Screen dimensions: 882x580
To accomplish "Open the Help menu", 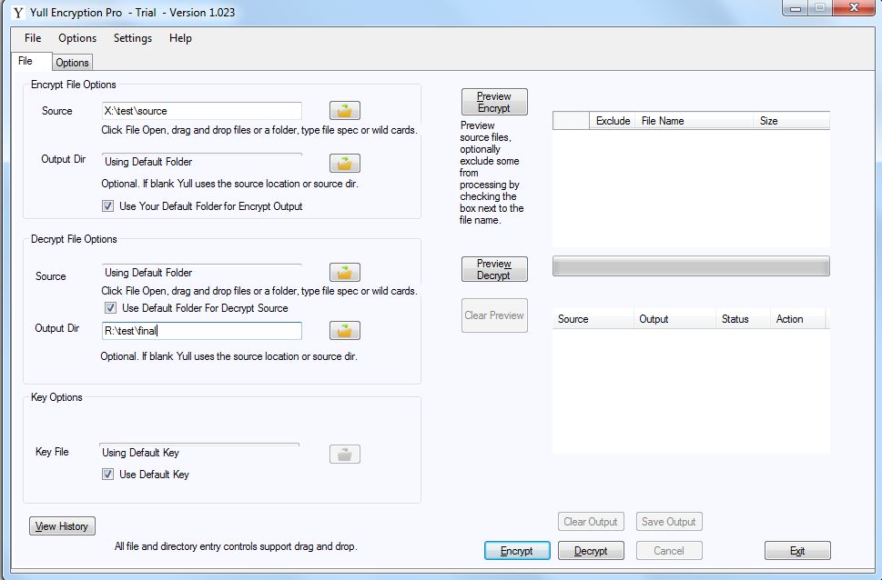I will coord(180,38).
